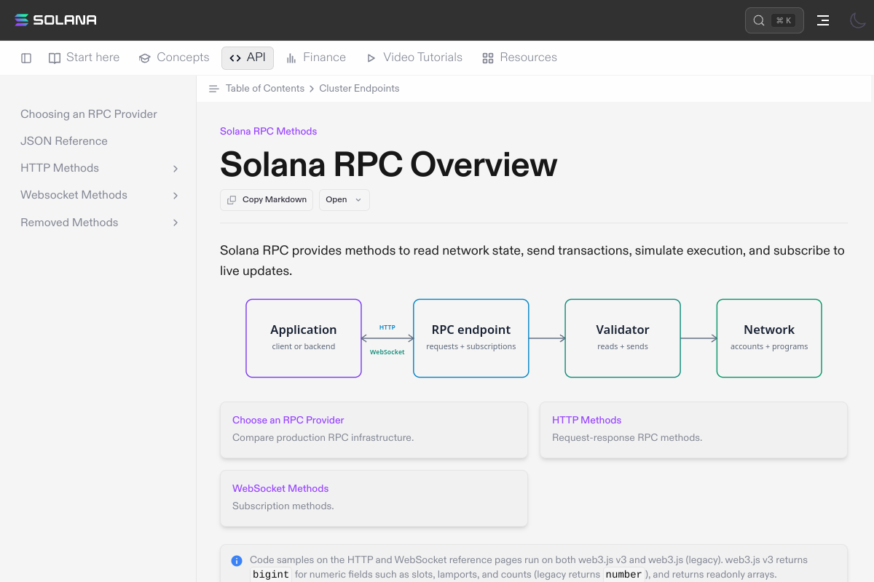Open the Solana logo homepage

coord(55,20)
